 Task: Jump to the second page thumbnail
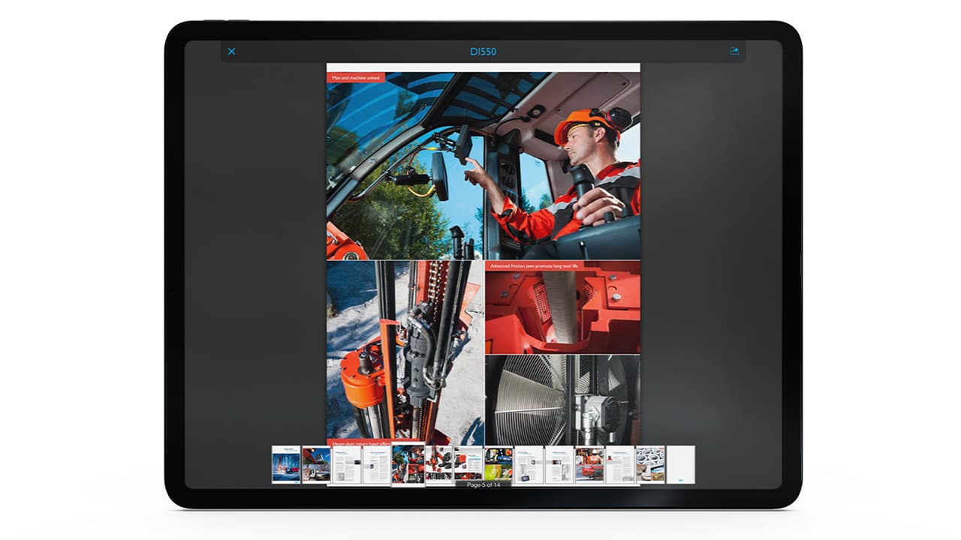pyautogui.click(x=316, y=465)
